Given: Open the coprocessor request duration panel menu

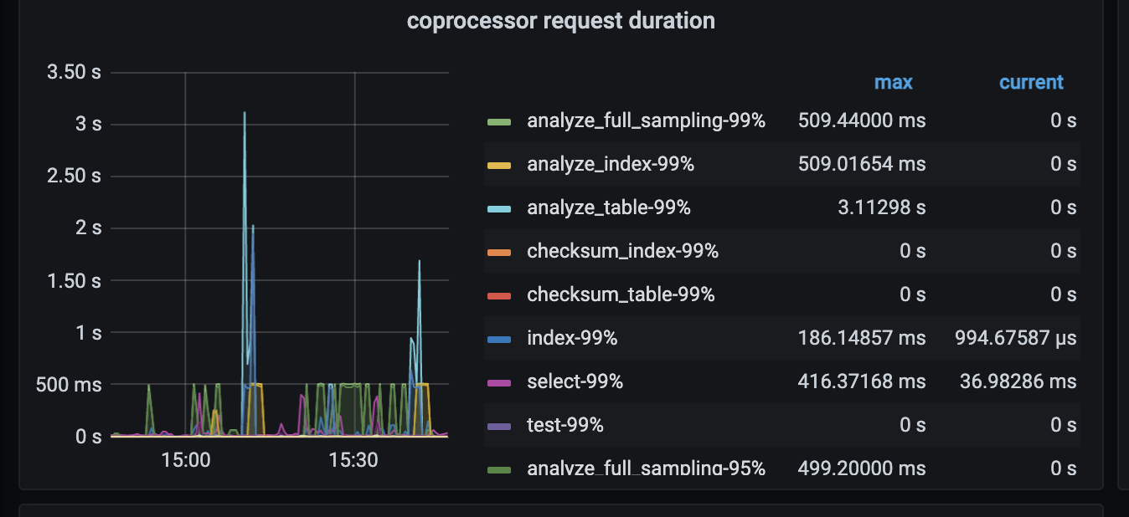Looking at the screenshot, I should coord(560,20).
